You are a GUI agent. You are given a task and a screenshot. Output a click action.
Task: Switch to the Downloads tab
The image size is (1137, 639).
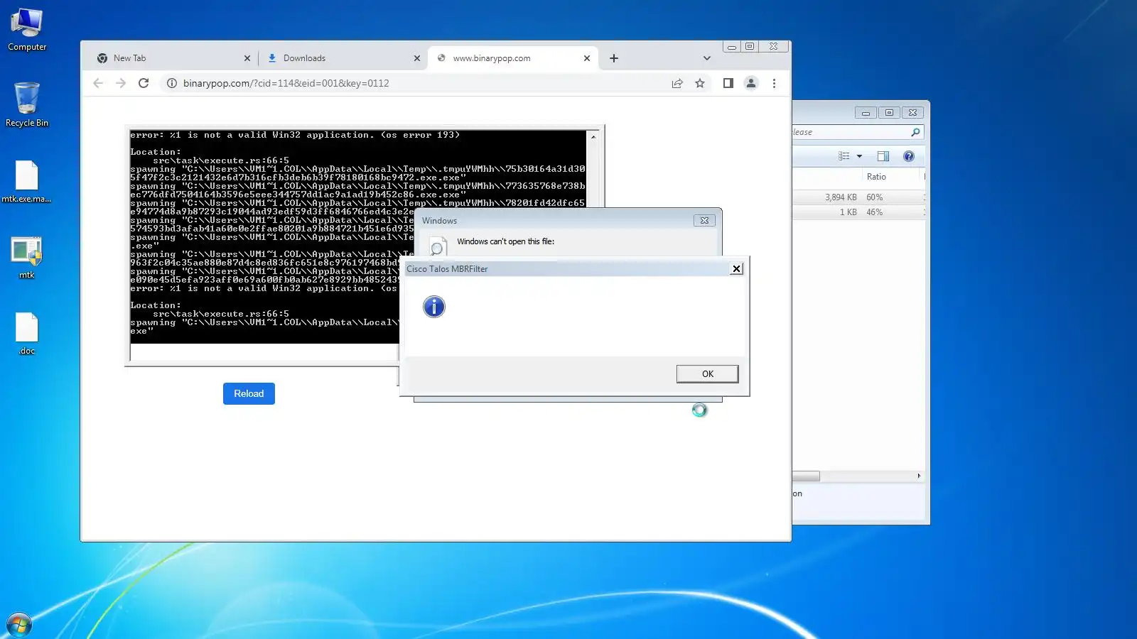(343, 58)
